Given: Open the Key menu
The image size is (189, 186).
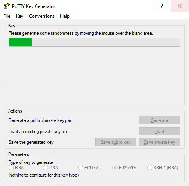Looking at the screenshot, I should [x=19, y=16].
